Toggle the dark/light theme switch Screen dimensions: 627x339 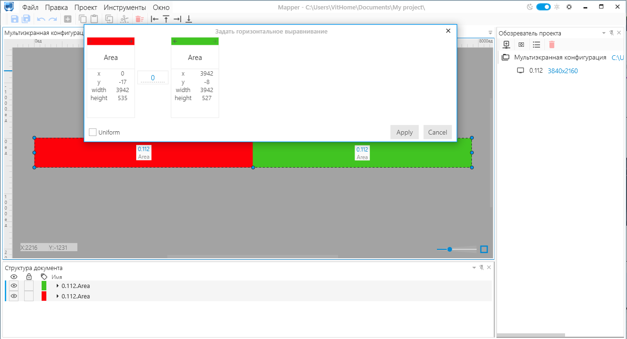click(x=543, y=7)
